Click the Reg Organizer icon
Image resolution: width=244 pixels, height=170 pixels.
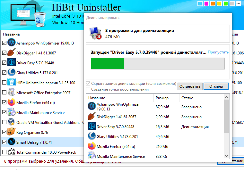tap(12, 132)
